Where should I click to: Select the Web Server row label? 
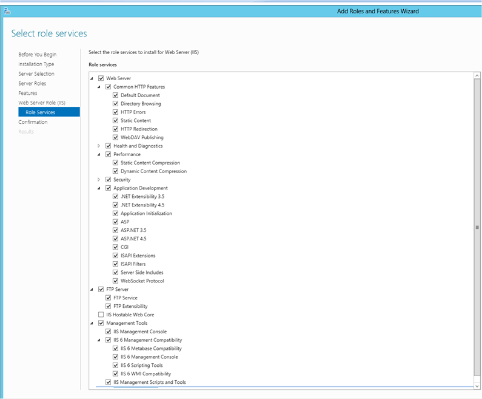coord(118,78)
